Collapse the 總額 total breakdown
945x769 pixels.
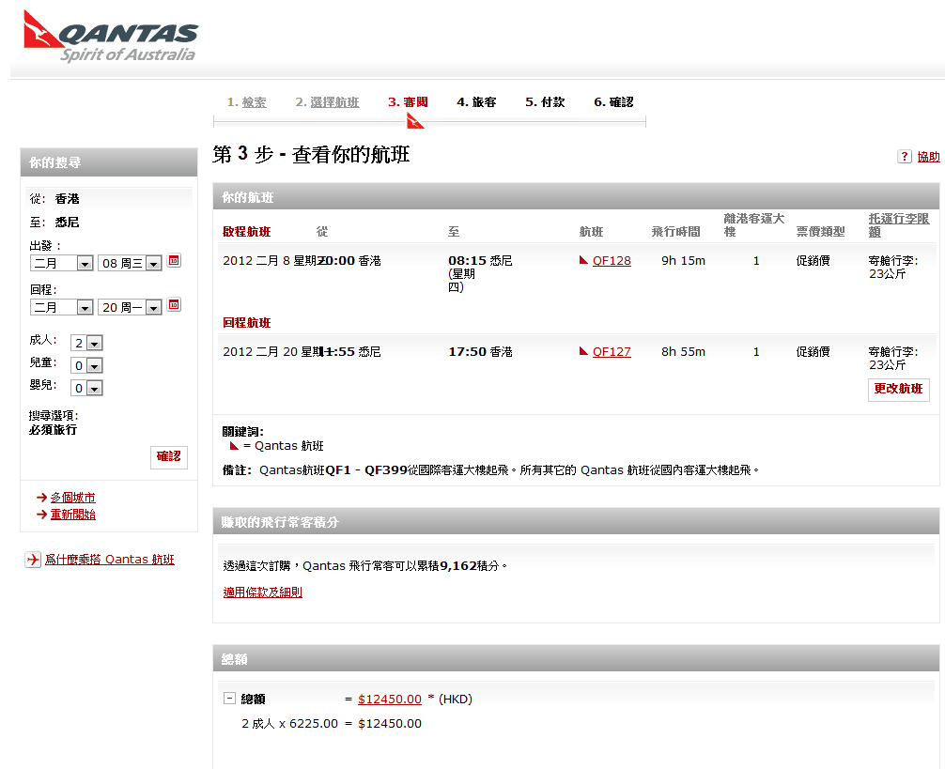229,699
